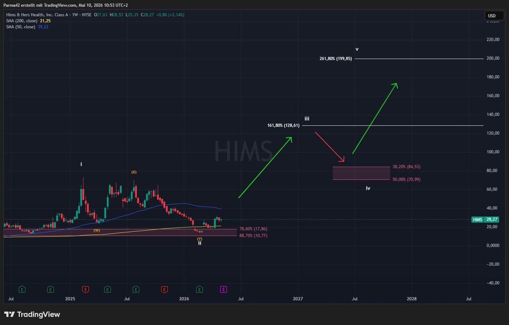Select the wave iii label
The width and height of the screenshot is (509, 325).
click(307, 119)
